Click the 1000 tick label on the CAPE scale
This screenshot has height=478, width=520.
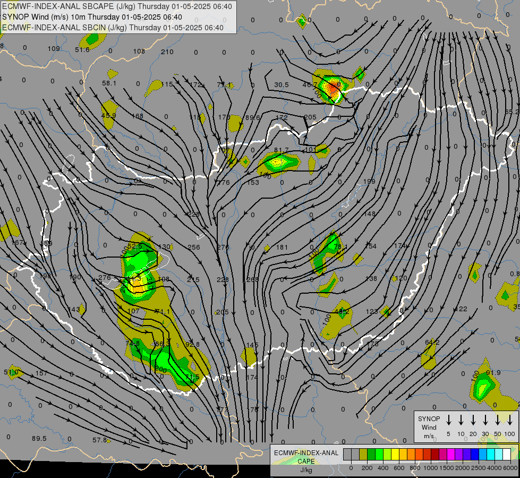click(430, 468)
